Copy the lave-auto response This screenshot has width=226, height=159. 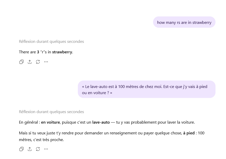click(x=21, y=149)
